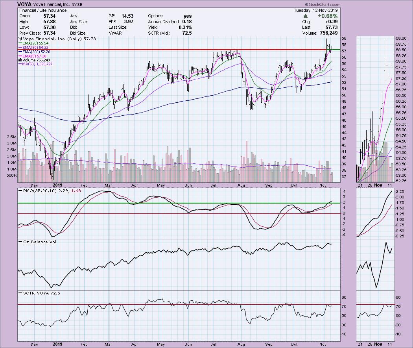Click the 52.75 price label on the zoomed chart axis

pyautogui.click(x=401, y=181)
